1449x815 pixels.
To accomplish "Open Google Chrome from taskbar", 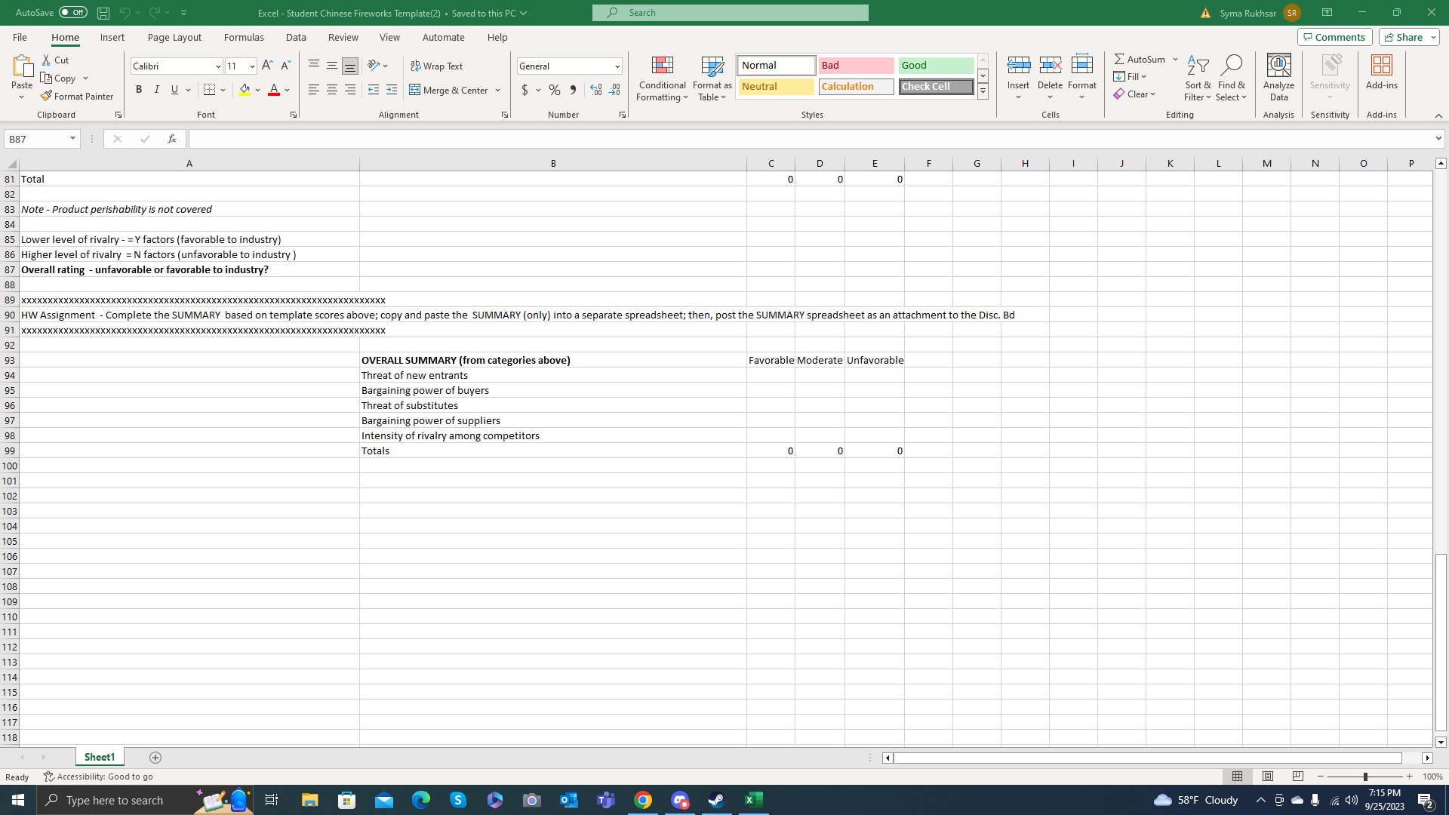I will click(x=643, y=800).
